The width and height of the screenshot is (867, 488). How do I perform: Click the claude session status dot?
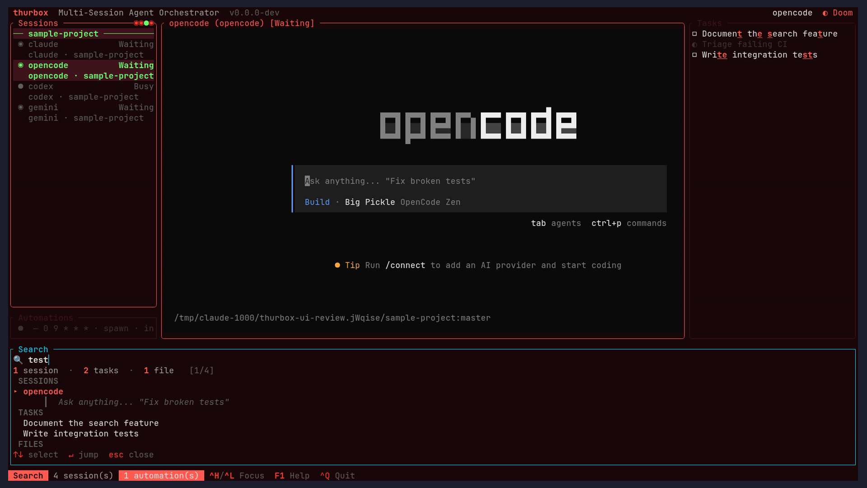[21, 44]
